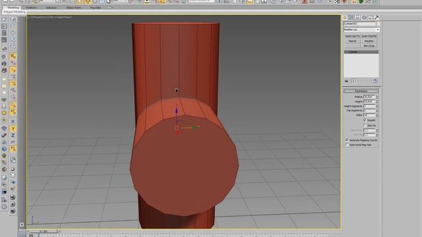This screenshot has height=237, width=422.
Task: Click the Sides value field
Action: click(x=369, y=115)
